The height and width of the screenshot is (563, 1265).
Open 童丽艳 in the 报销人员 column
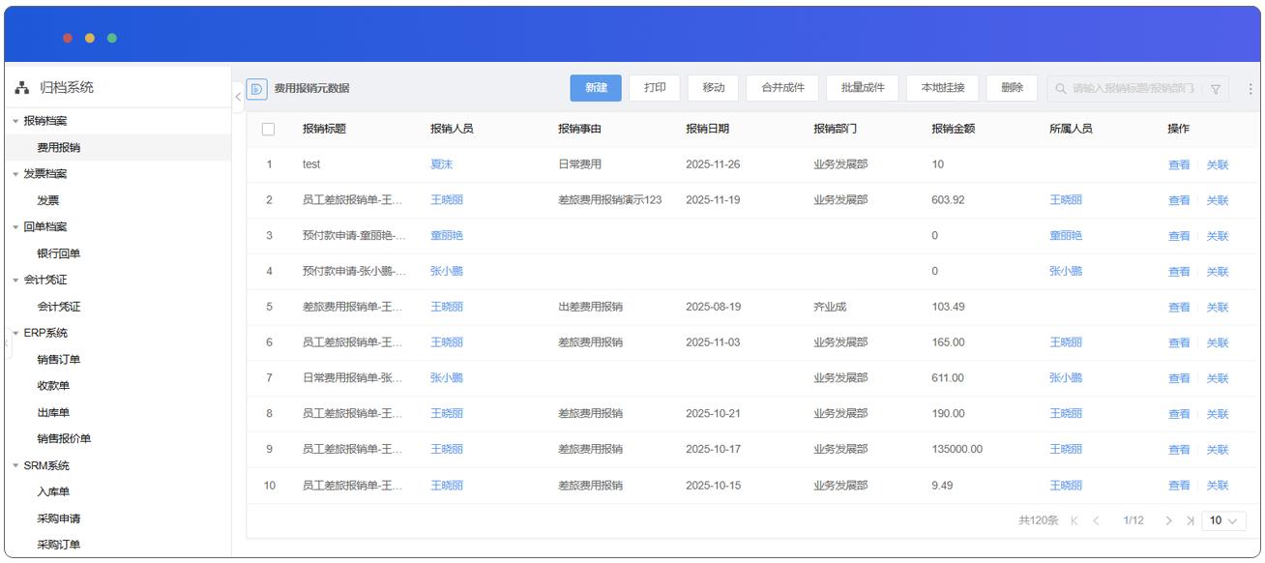coord(447,236)
